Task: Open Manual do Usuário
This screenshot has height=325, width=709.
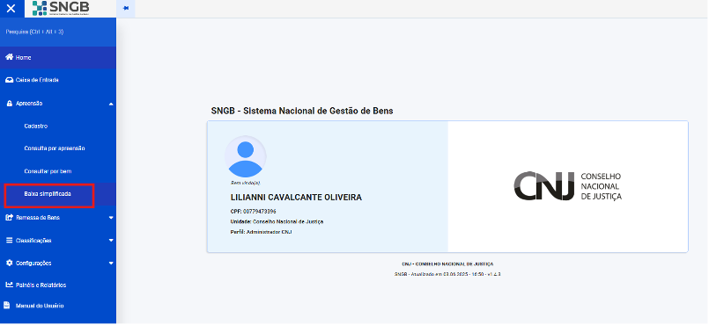Action: 58,306
